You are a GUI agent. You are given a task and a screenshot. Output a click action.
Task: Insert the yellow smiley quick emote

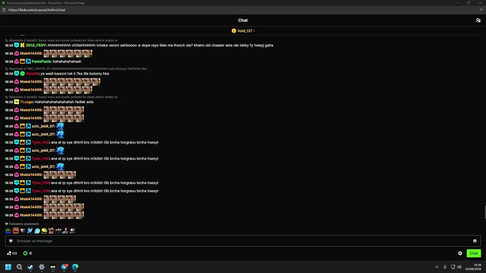(x=44, y=231)
